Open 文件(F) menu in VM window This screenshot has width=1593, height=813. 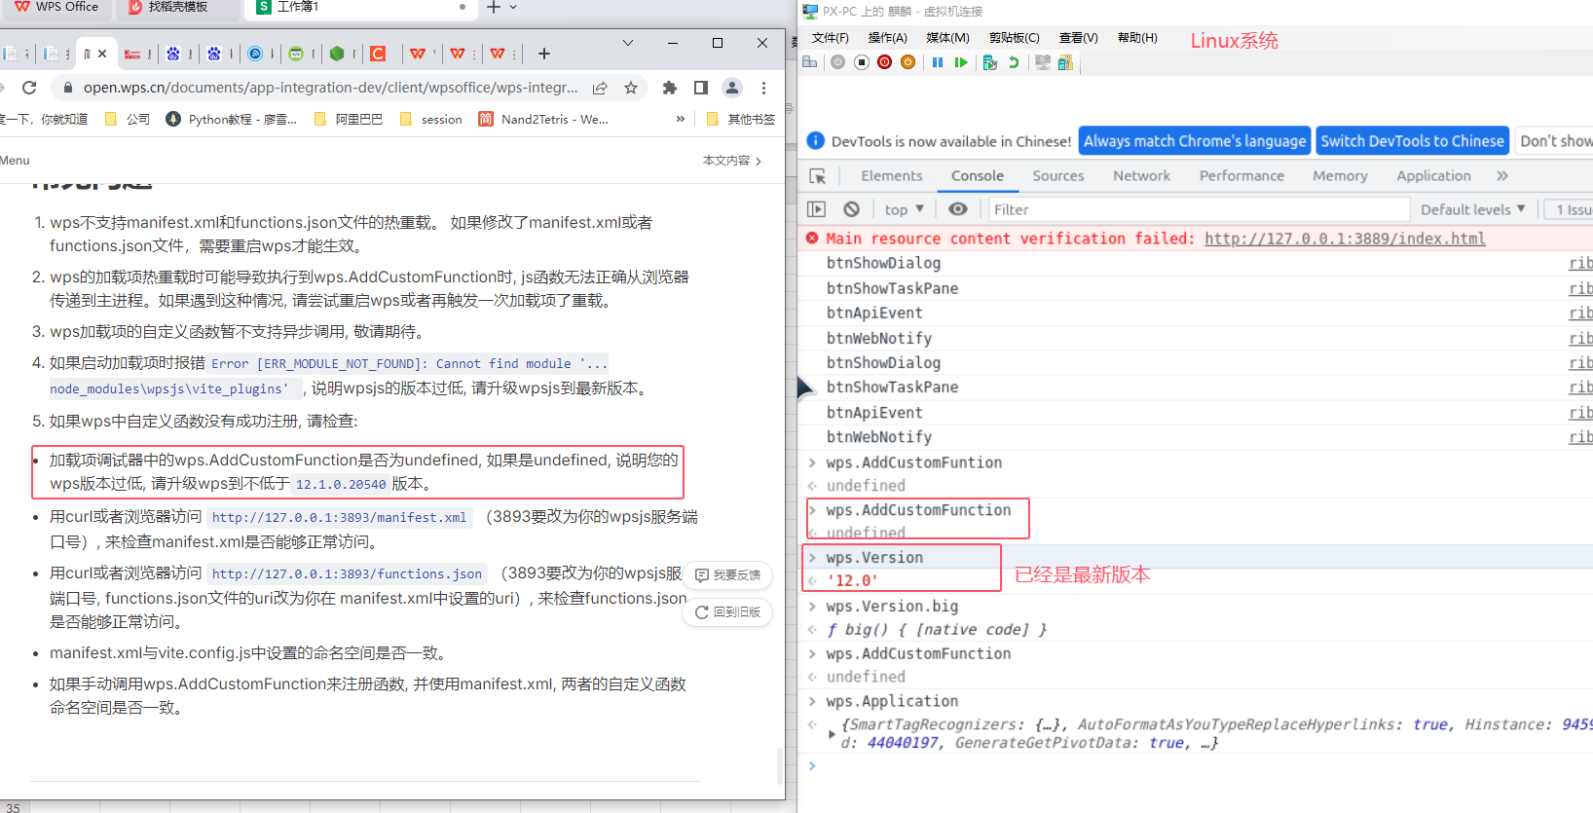click(x=830, y=38)
